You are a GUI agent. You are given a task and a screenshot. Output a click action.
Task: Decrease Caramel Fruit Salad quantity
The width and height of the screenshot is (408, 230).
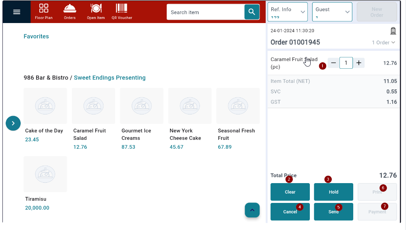(333, 63)
